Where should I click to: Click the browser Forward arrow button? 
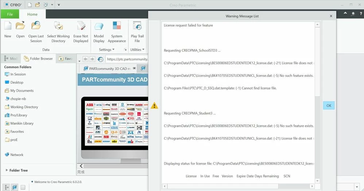coord(92,59)
